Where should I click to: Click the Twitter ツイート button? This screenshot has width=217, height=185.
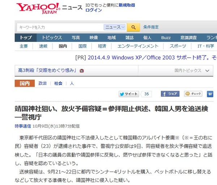tap(129, 94)
